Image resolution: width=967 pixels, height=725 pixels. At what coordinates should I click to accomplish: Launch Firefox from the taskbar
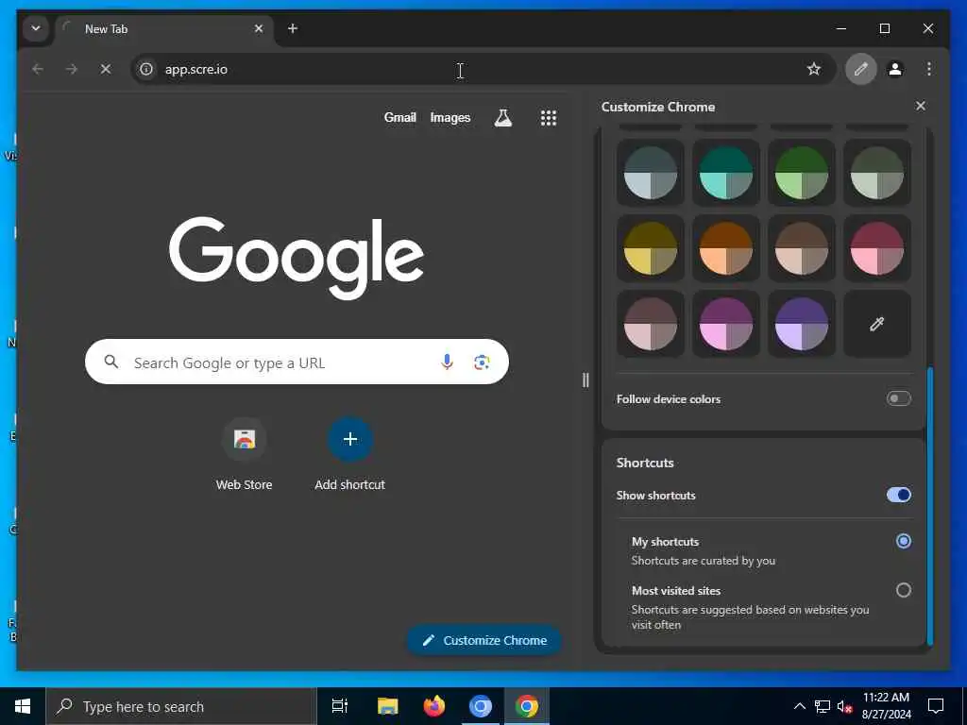click(x=434, y=706)
